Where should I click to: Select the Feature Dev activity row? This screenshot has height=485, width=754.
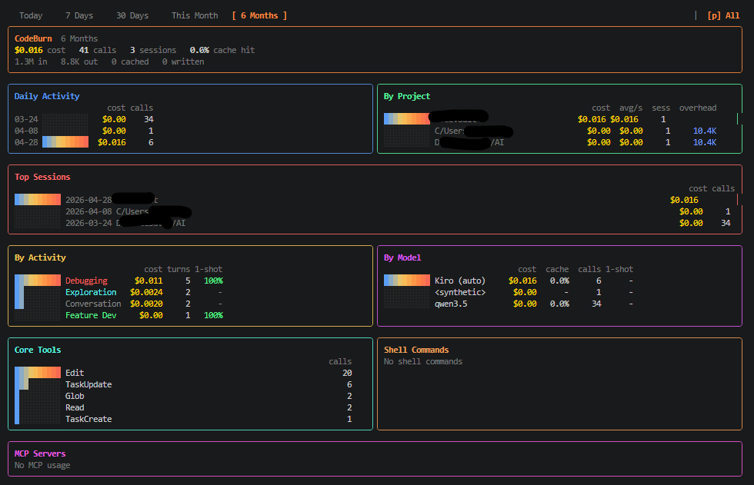click(118, 315)
